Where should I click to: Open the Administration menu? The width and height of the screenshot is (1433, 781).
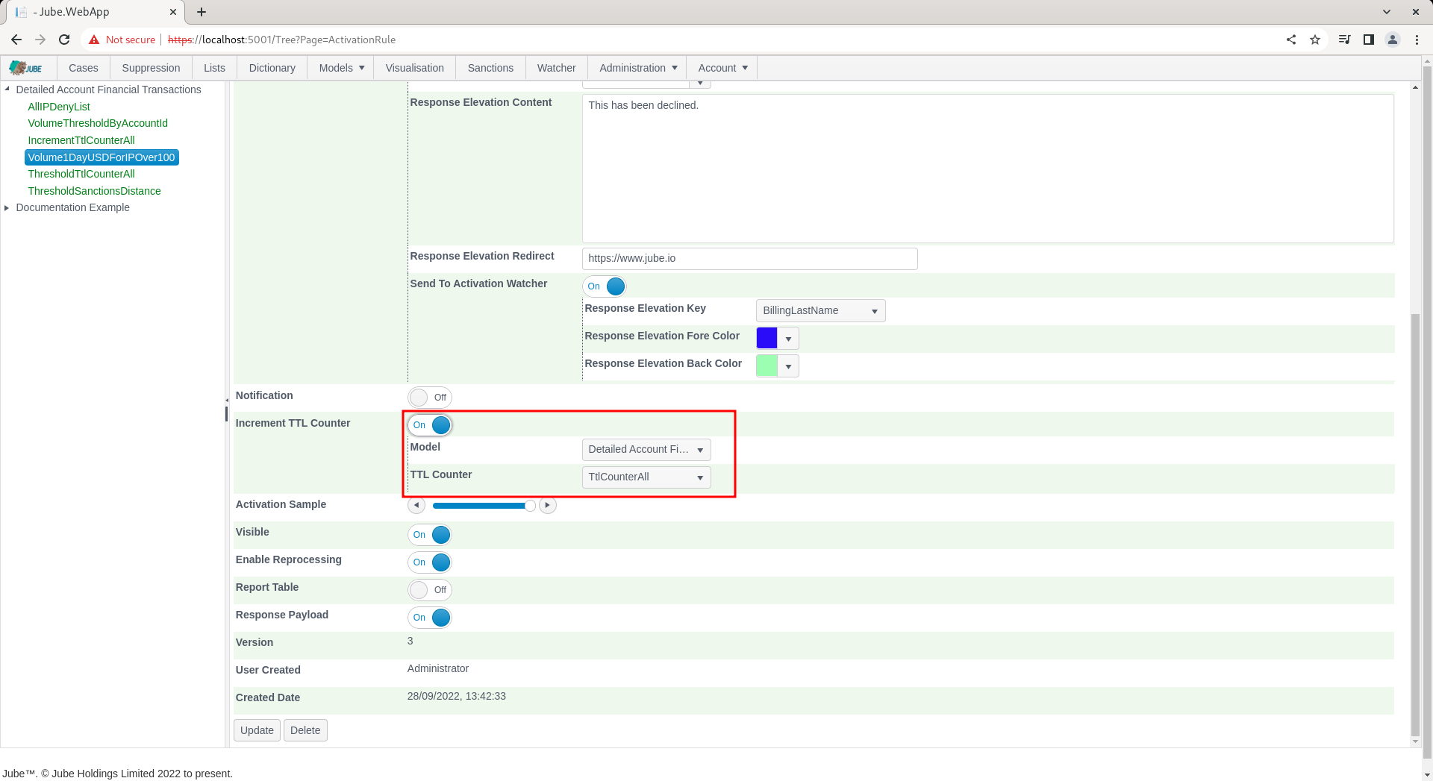point(637,68)
